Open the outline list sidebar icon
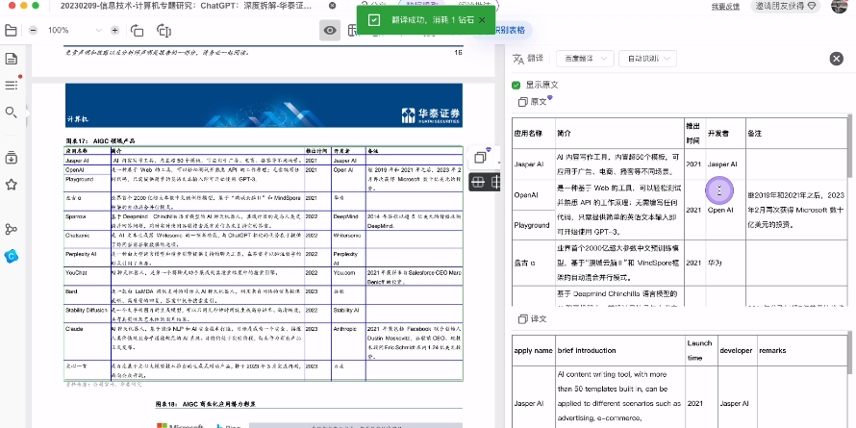Viewport: 856px width, 428px height. [11, 86]
